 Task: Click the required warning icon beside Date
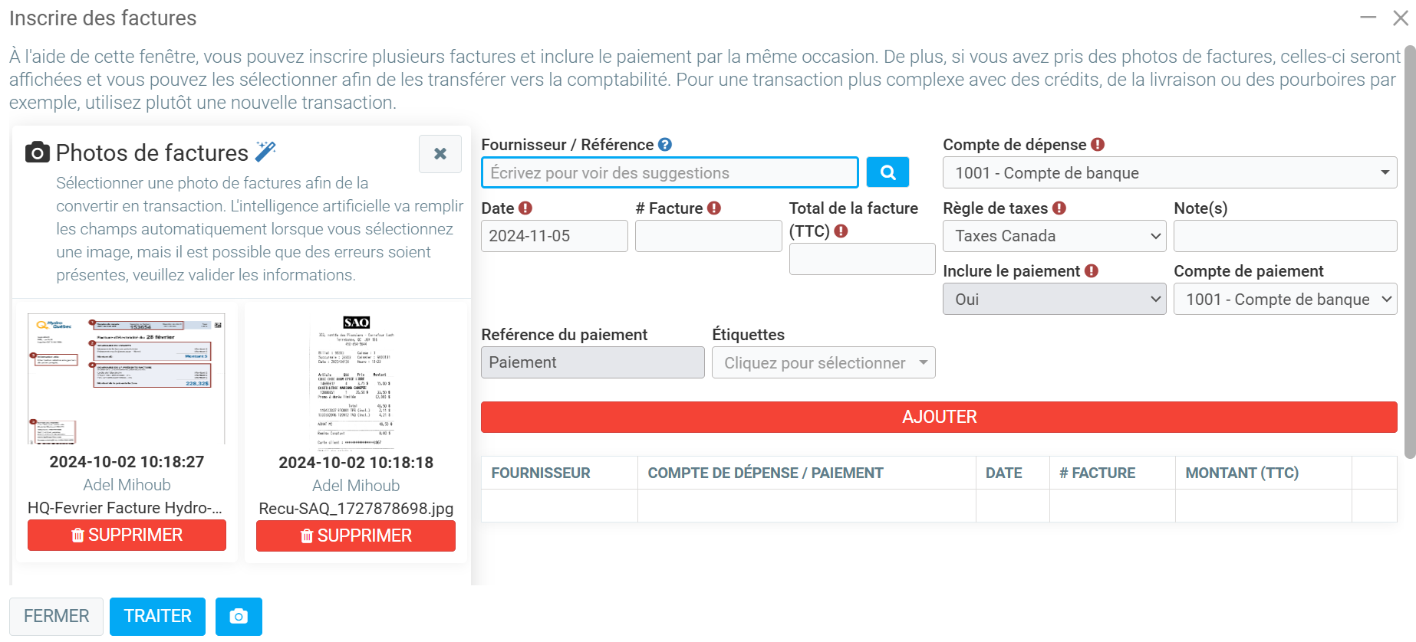point(525,208)
